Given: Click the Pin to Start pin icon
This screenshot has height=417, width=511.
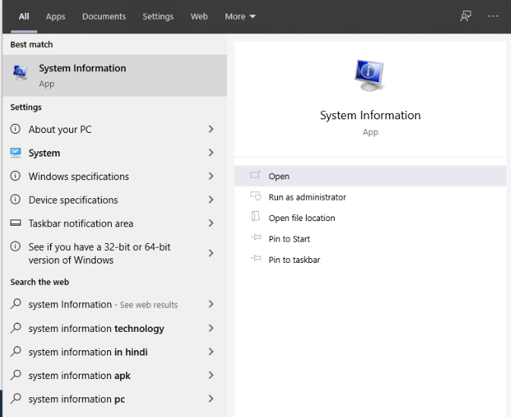Looking at the screenshot, I should (255, 239).
